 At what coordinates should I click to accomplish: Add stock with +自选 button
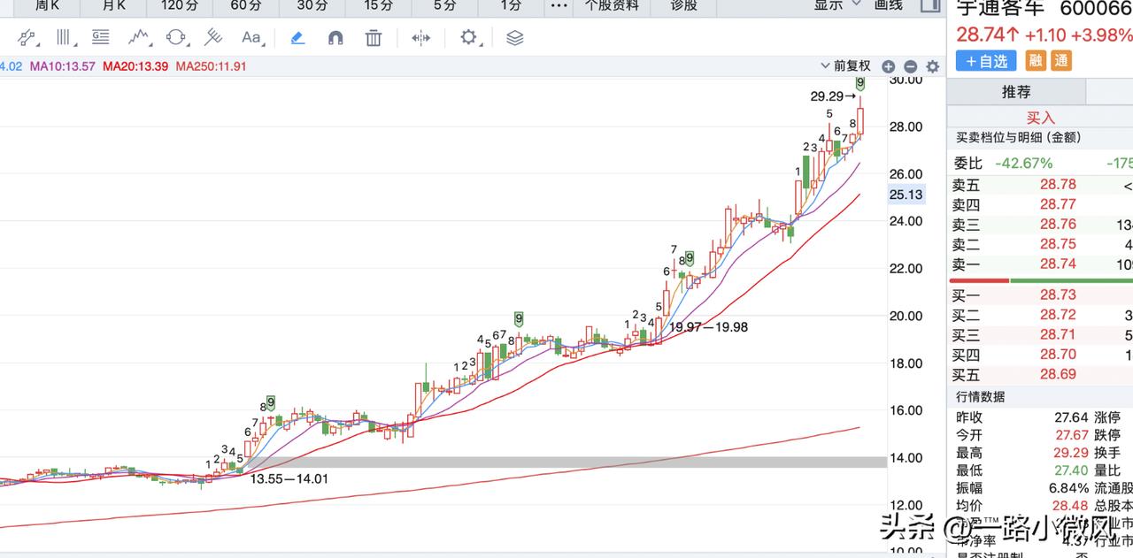tap(986, 61)
